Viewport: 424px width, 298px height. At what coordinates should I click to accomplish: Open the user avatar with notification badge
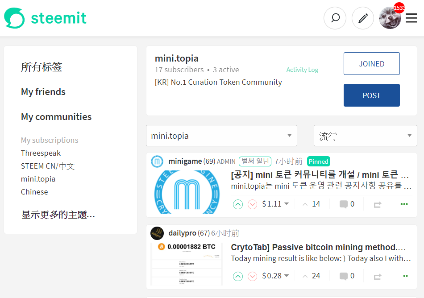[x=390, y=18]
